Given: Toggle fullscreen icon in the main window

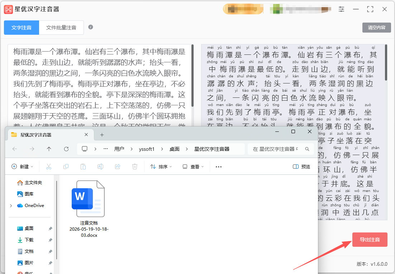Looking at the screenshot, I should [x=370, y=9].
